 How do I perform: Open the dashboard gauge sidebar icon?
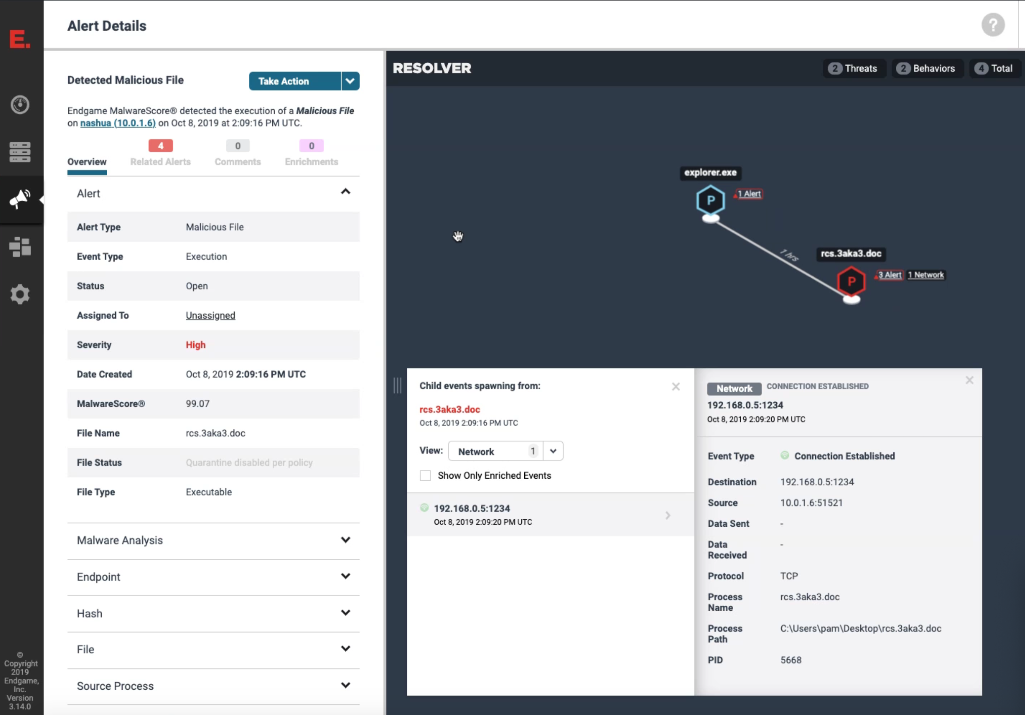pos(20,105)
